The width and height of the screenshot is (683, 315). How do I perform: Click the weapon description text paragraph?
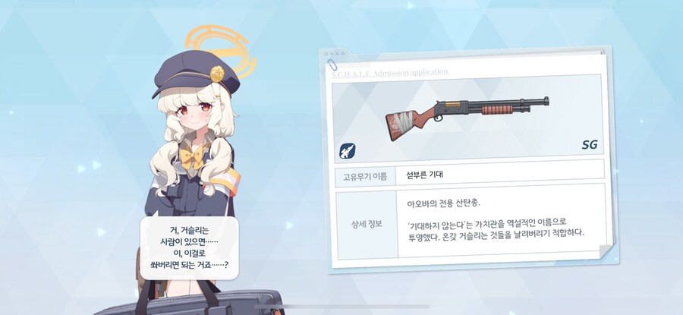(495, 219)
